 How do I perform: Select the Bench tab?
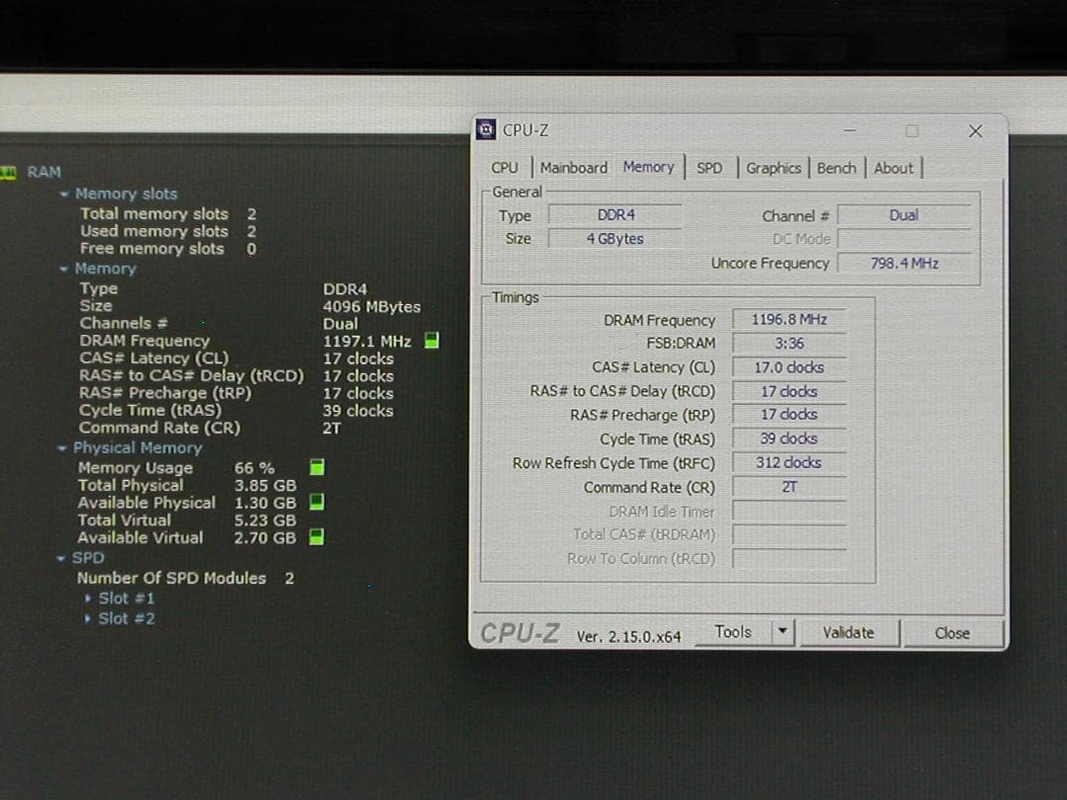coord(837,168)
